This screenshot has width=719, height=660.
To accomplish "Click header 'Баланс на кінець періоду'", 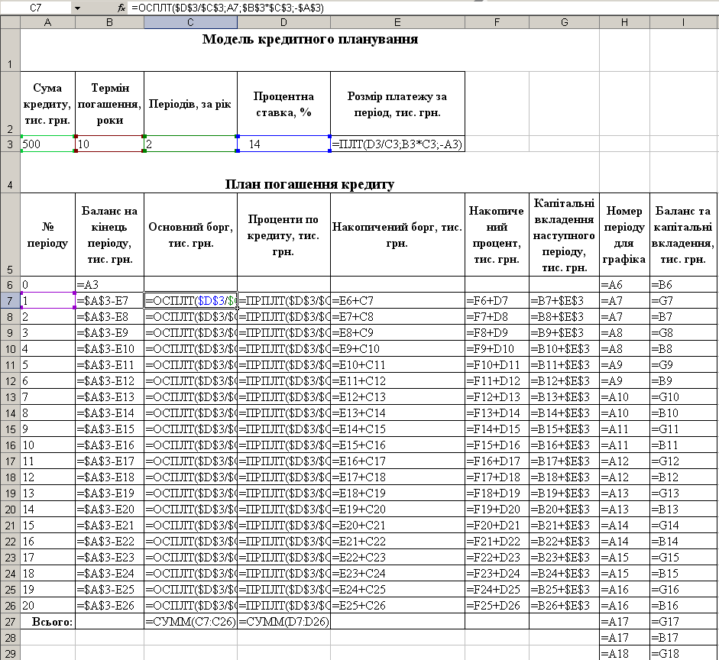I will (109, 235).
